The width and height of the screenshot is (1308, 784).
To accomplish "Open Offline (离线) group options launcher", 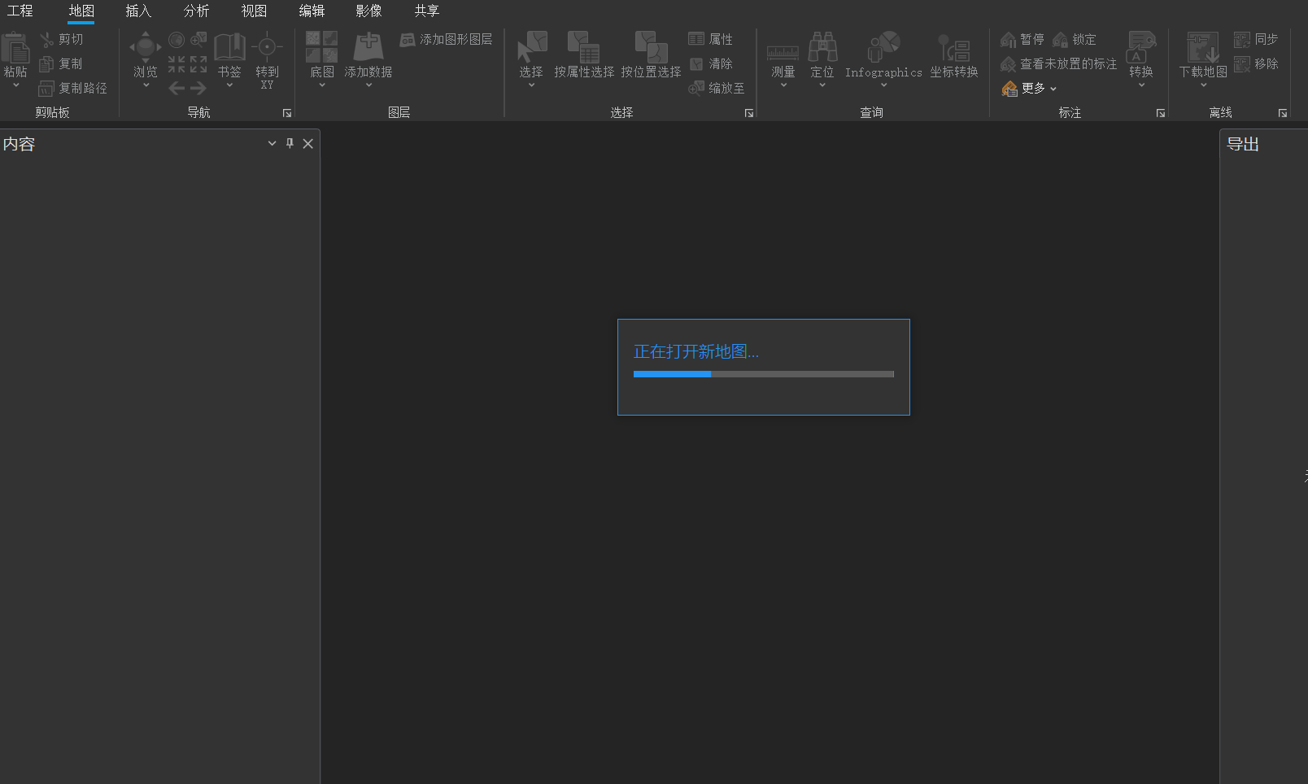I will (x=1283, y=113).
